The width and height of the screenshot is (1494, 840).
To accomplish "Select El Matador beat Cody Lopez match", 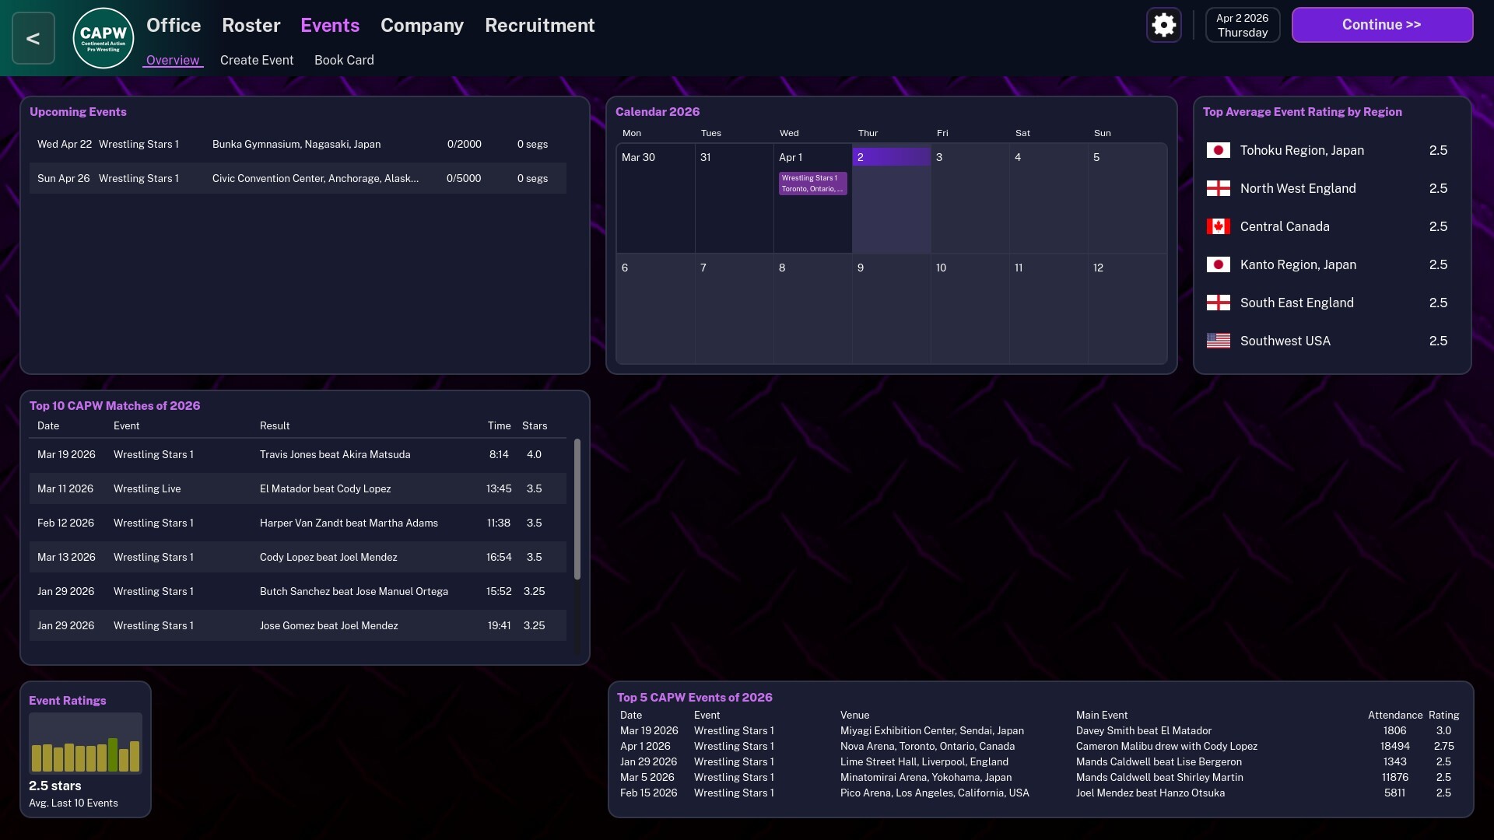I will click(298, 488).
